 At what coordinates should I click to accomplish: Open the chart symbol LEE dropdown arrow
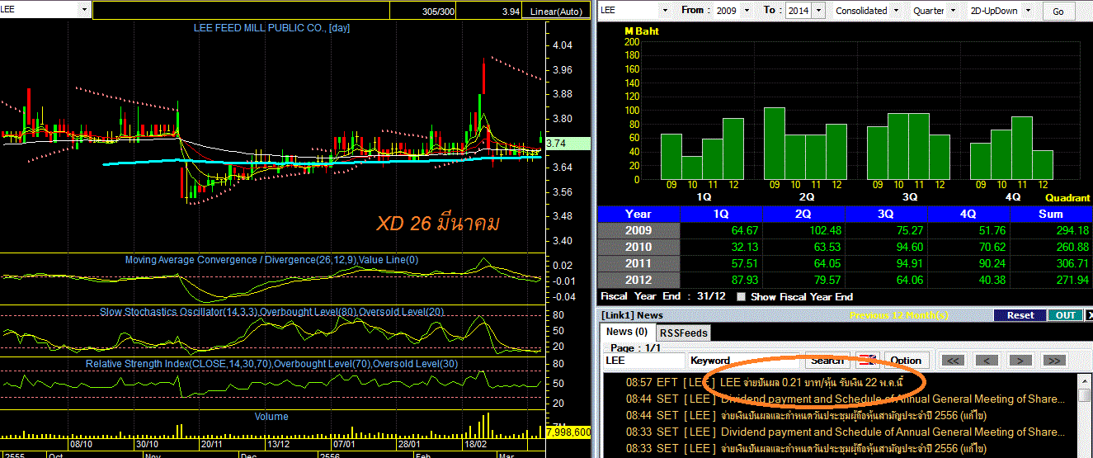(x=85, y=10)
